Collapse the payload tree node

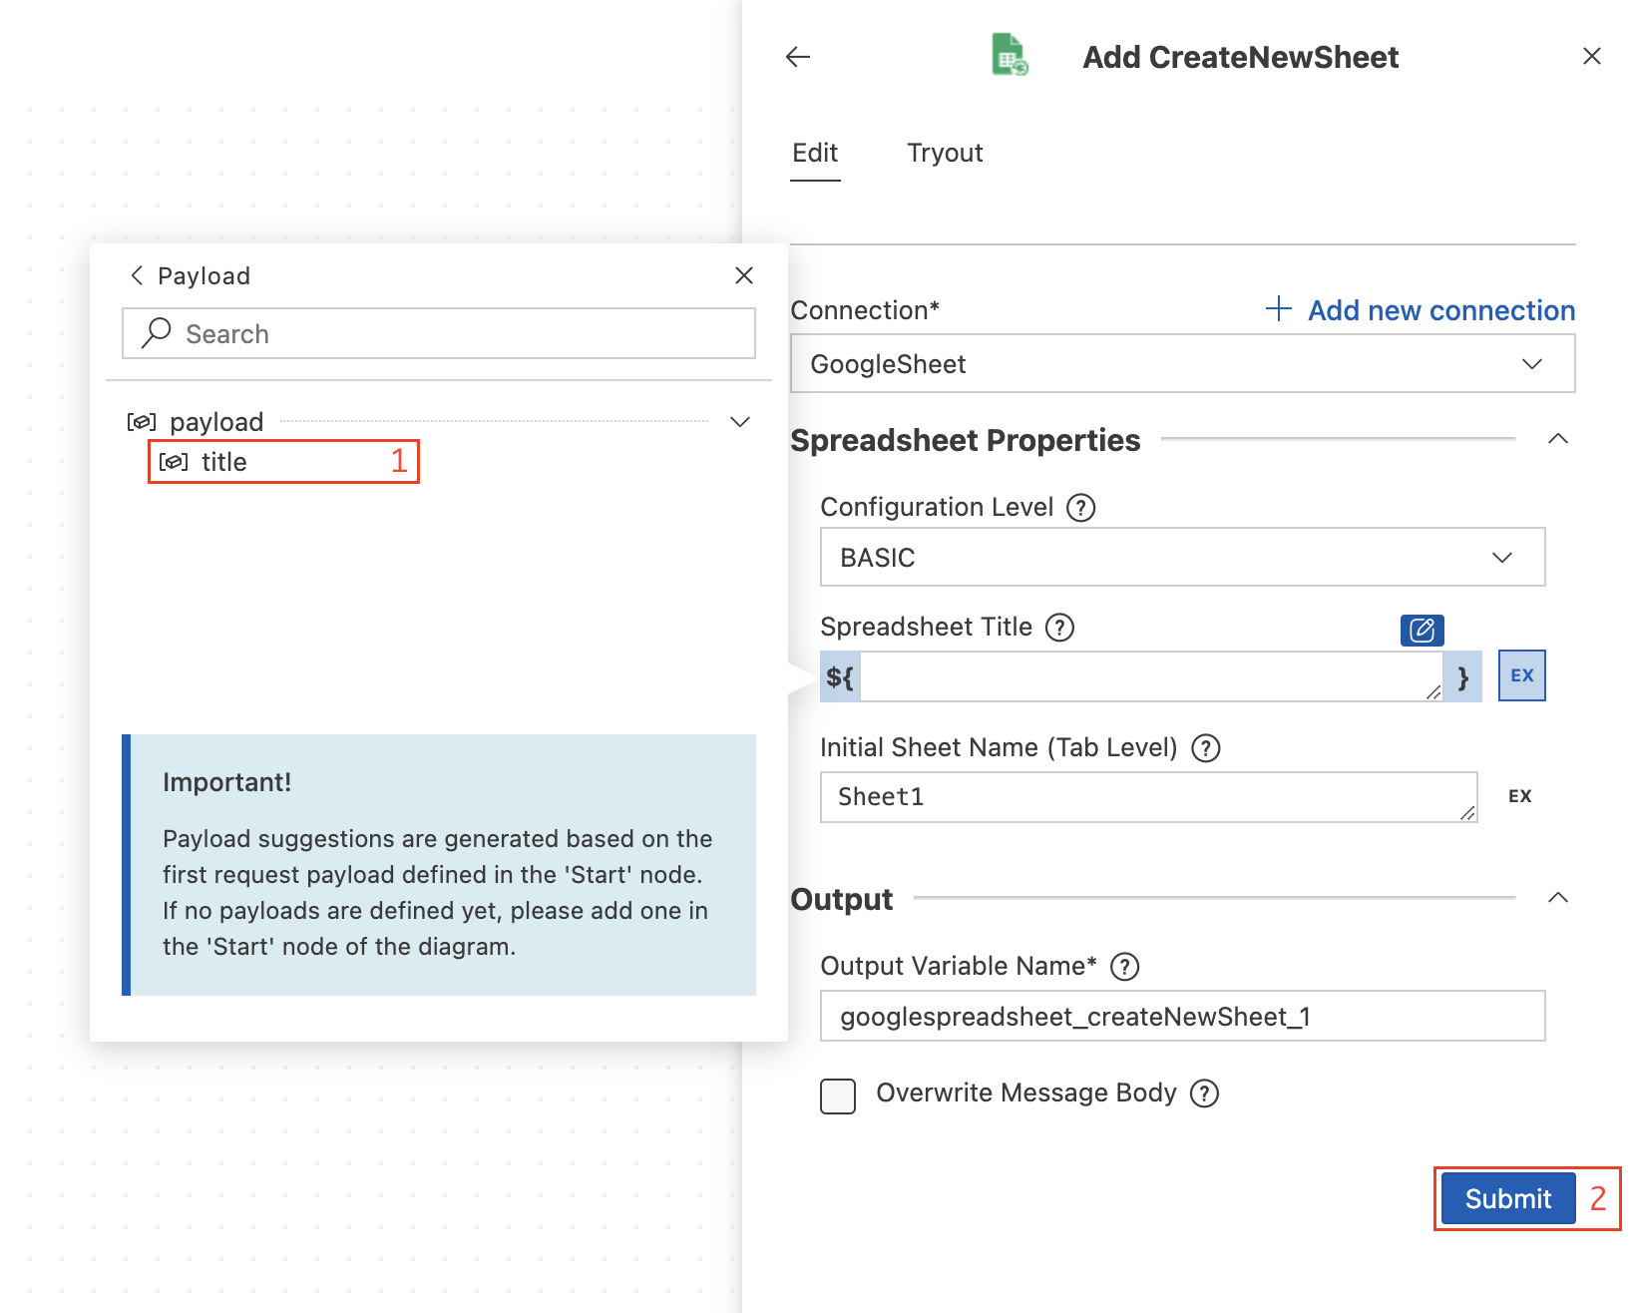(740, 422)
